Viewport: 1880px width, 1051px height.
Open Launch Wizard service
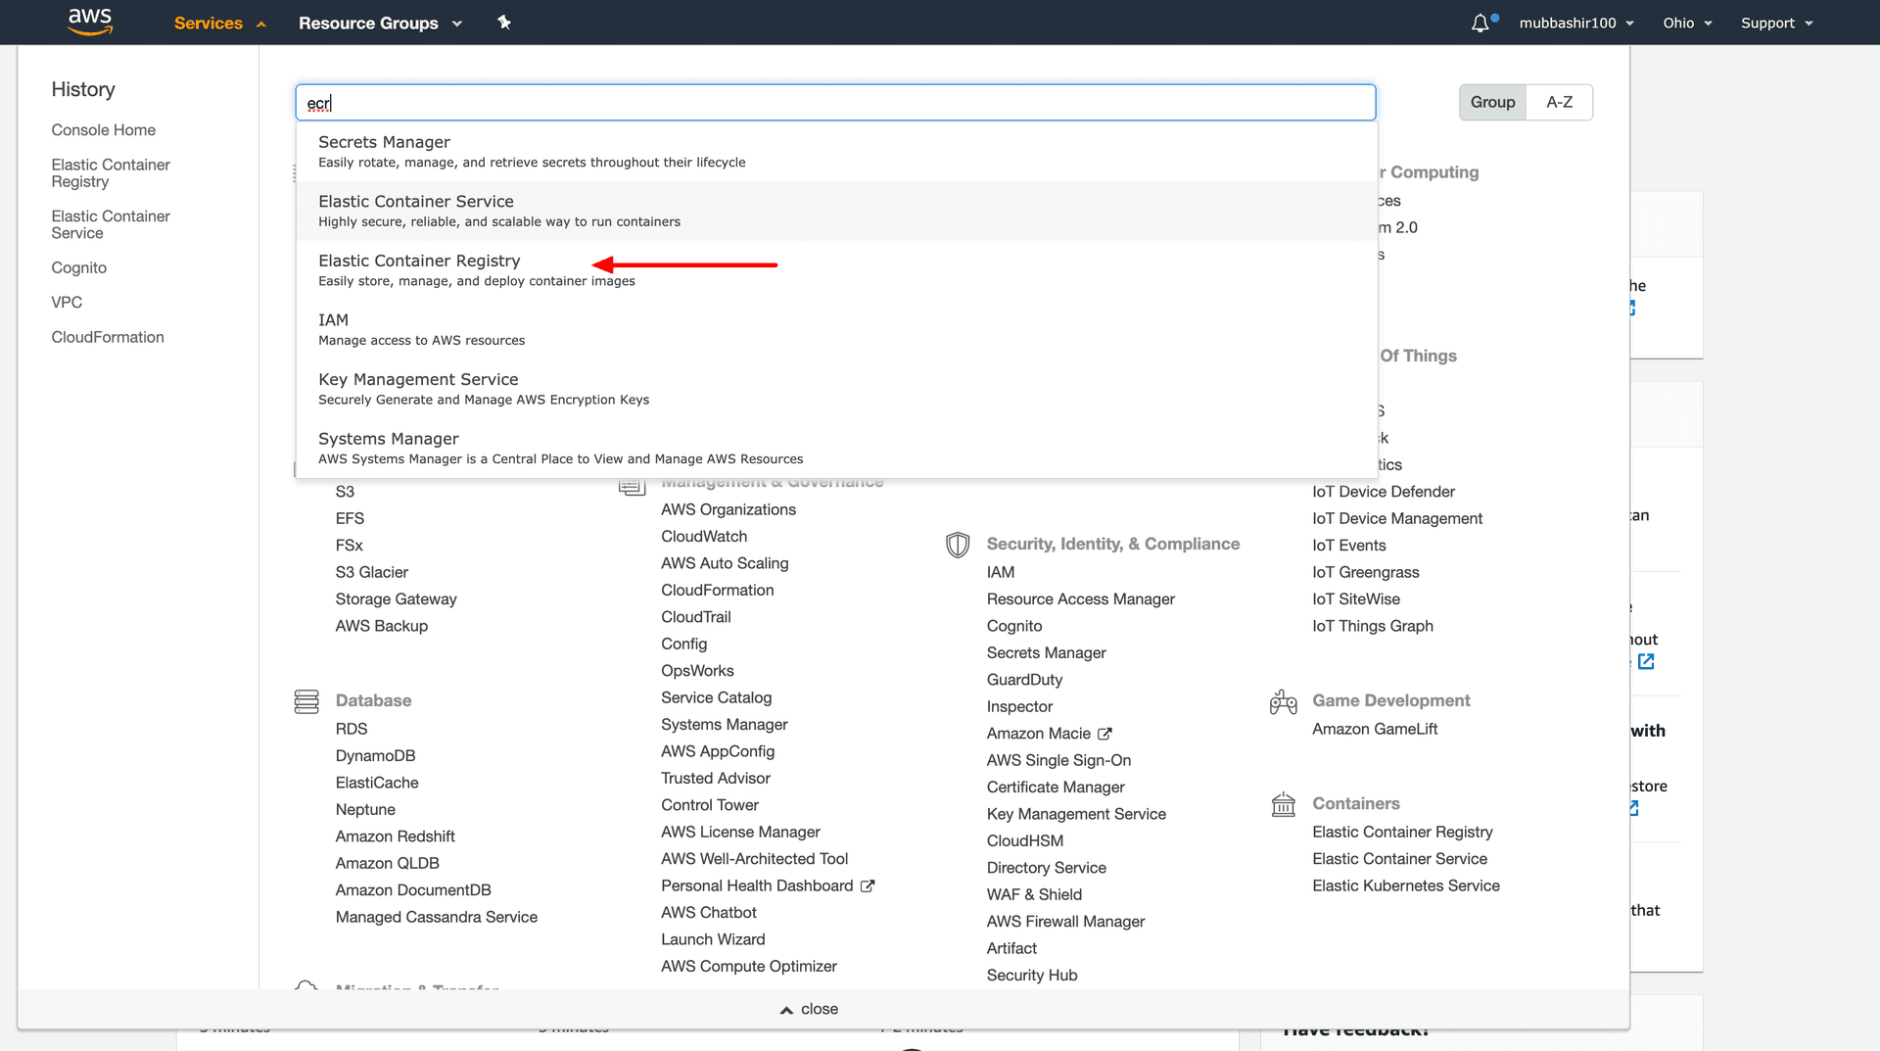pos(713,939)
